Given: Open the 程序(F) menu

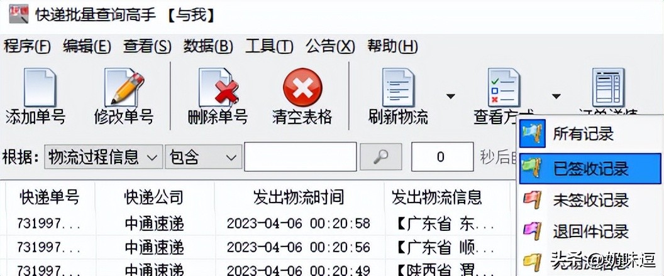Looking at the screenshot, I should (27, 46).
